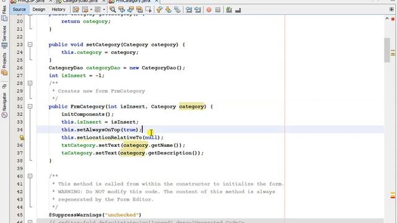Screen dimensions: 397x223
Task: Click 'setAlwaysOnTop' in line 34
Action: pos(99,129)
